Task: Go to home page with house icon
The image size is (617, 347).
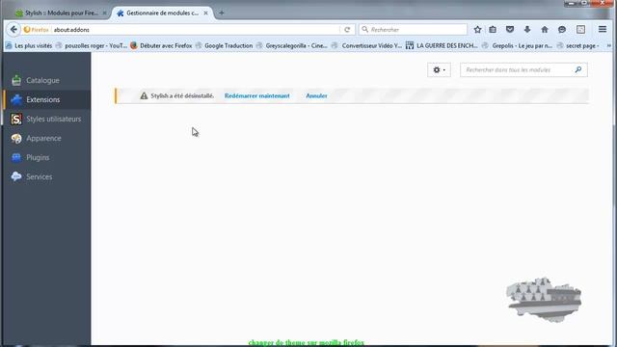Action: pos(545,30)
